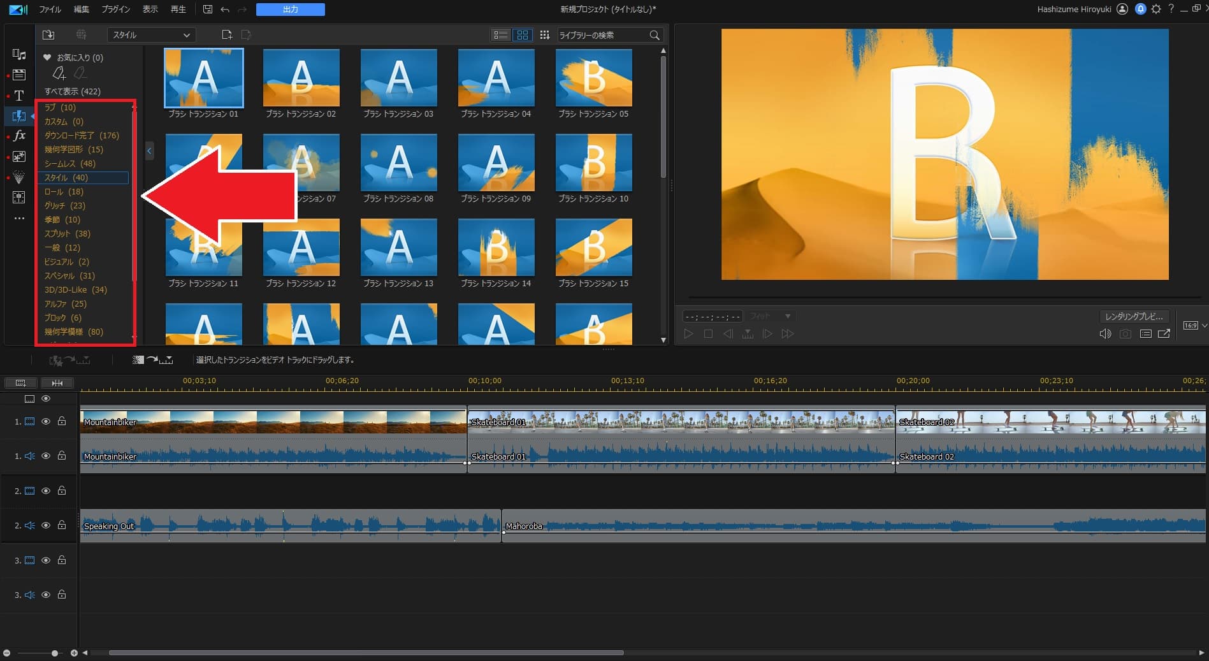This screenshot has height=661, width=1209.
Task: Click the import transition icon in library toolbar
Action: coord(48,35)
